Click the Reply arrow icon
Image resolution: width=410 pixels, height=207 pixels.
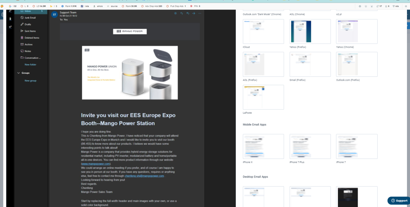coord(181,13)
